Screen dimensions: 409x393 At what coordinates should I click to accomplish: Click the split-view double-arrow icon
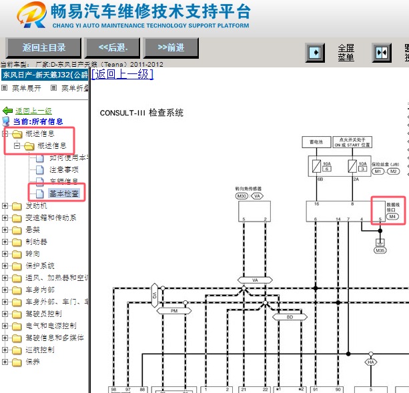coord(382,53)
